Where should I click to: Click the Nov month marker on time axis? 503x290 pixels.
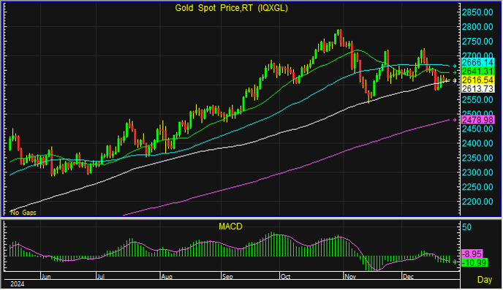coord(350,277)
